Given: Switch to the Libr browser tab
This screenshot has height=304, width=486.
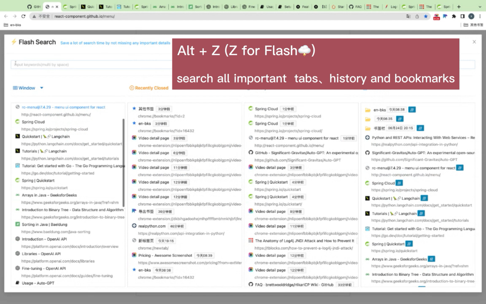Looking at the screenshot, I should 231,6.
